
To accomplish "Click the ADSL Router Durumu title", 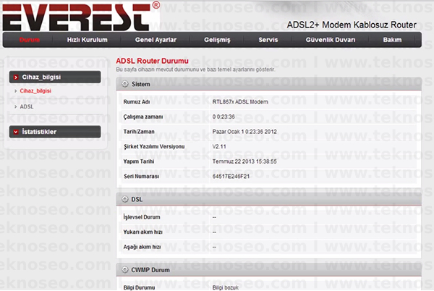I will (152, 61).
